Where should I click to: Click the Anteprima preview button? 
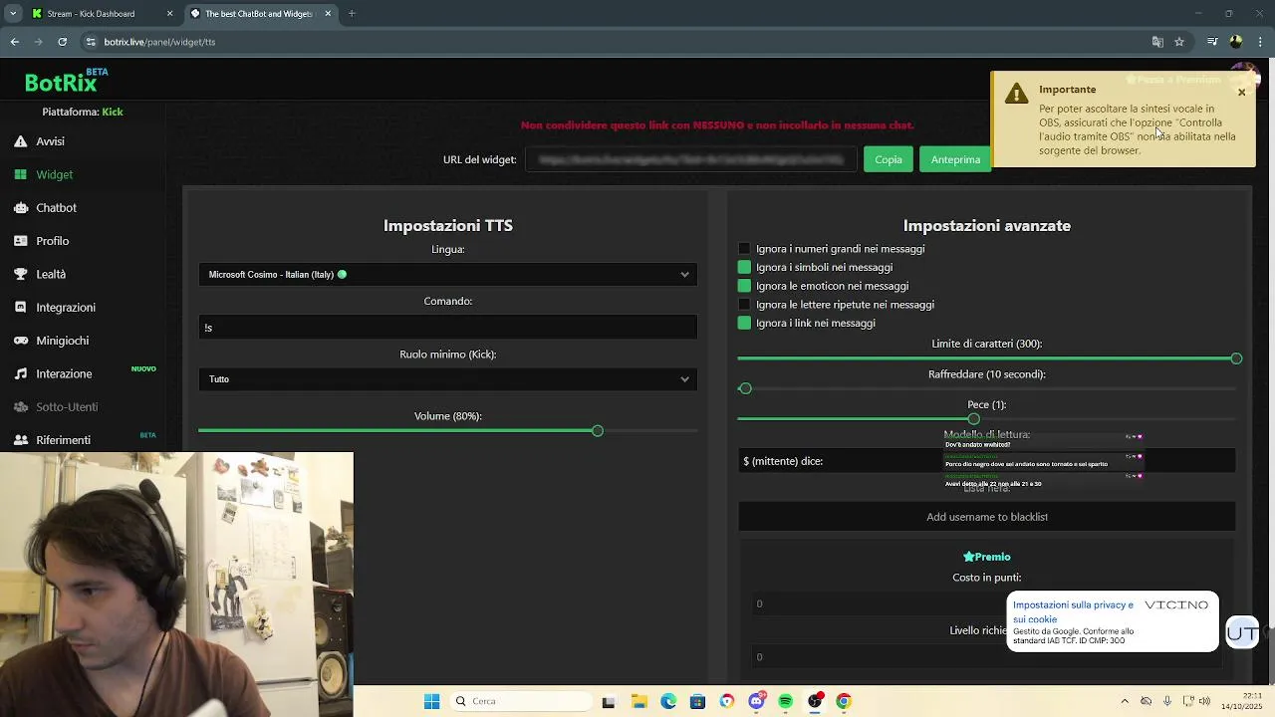pyautogui.click(x=955, y=159)
